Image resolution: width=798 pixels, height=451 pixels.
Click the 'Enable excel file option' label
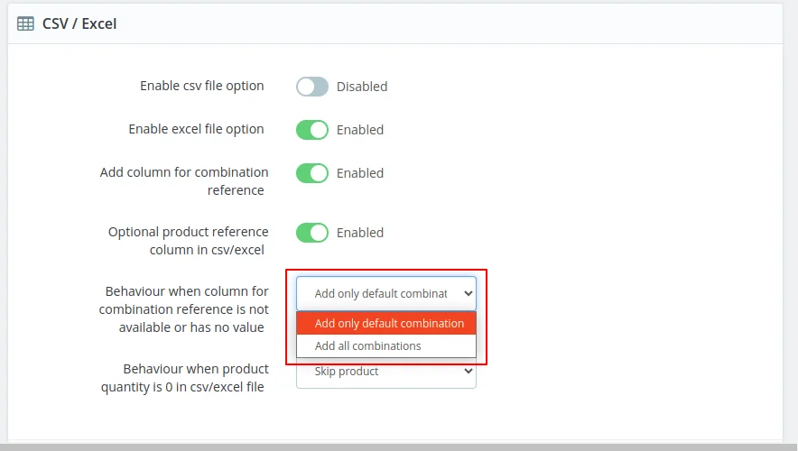pyautogui.click(x=196, y=129)
